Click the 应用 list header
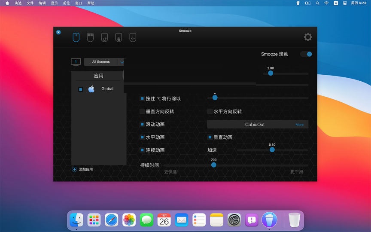Viewport: 371px width, 232px height. (x=98, y=76)
